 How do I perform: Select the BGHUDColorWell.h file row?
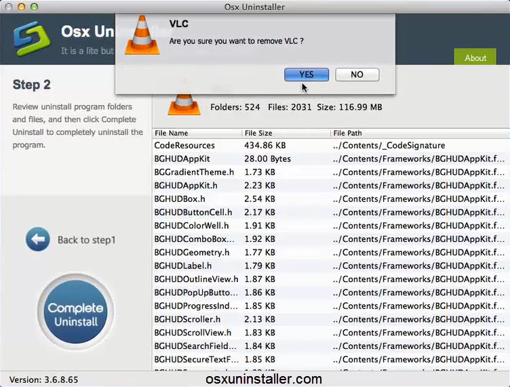pos(331,226)
